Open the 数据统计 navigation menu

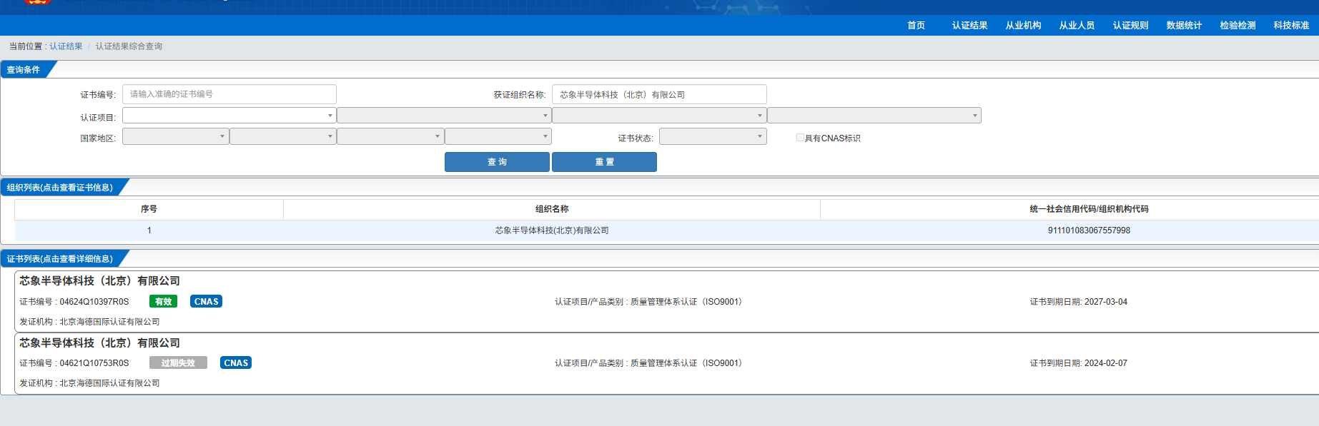[x=1184, y=26]
